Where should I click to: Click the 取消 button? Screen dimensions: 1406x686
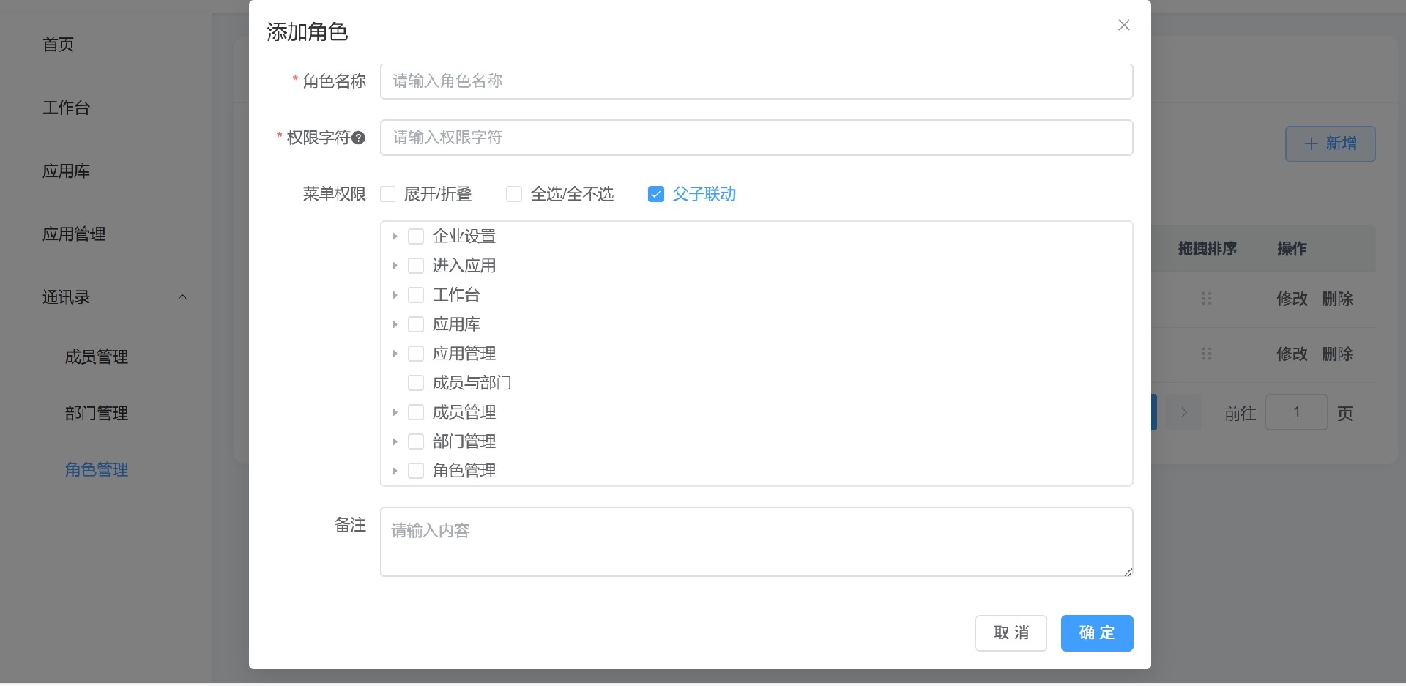[1011, 633]
